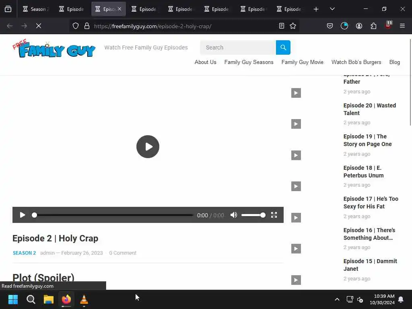Viewport: 412px width, 309px height.
Task: Open the Blog menu item
Action: 394,62
